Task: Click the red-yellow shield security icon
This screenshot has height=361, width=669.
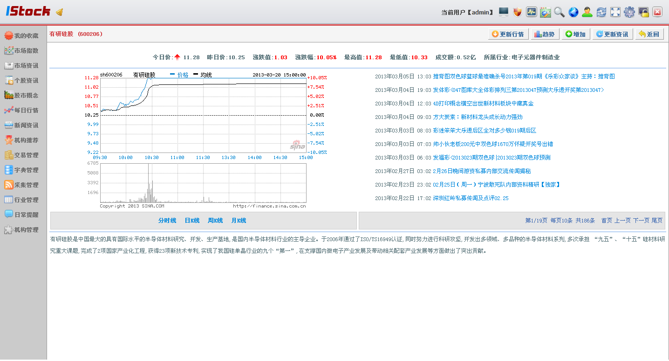Action: [518, 12]
